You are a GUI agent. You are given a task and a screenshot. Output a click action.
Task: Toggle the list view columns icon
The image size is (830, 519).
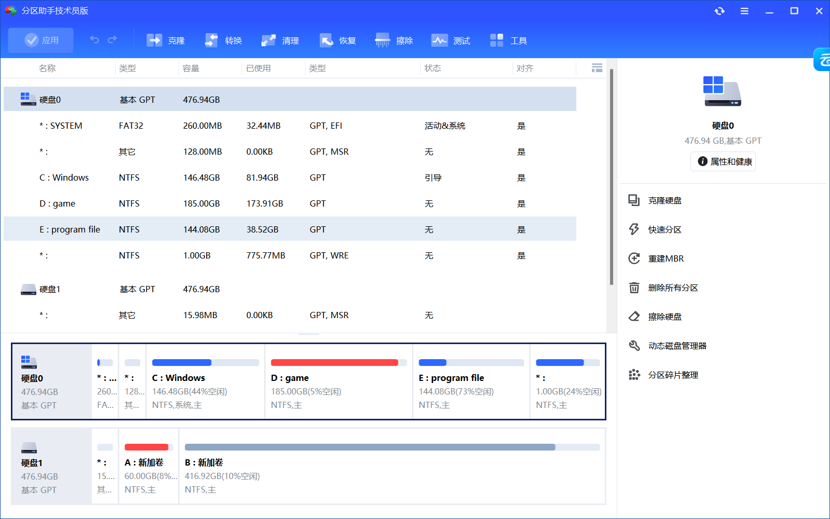(x=597, y=68)
